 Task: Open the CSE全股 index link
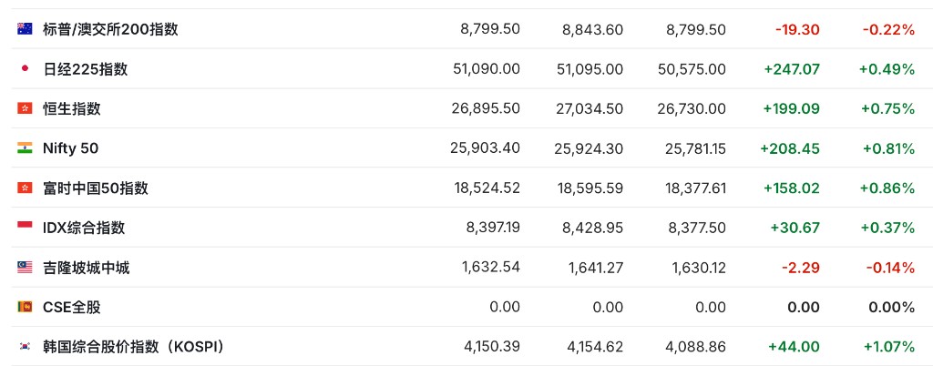[x=72, y=307]
